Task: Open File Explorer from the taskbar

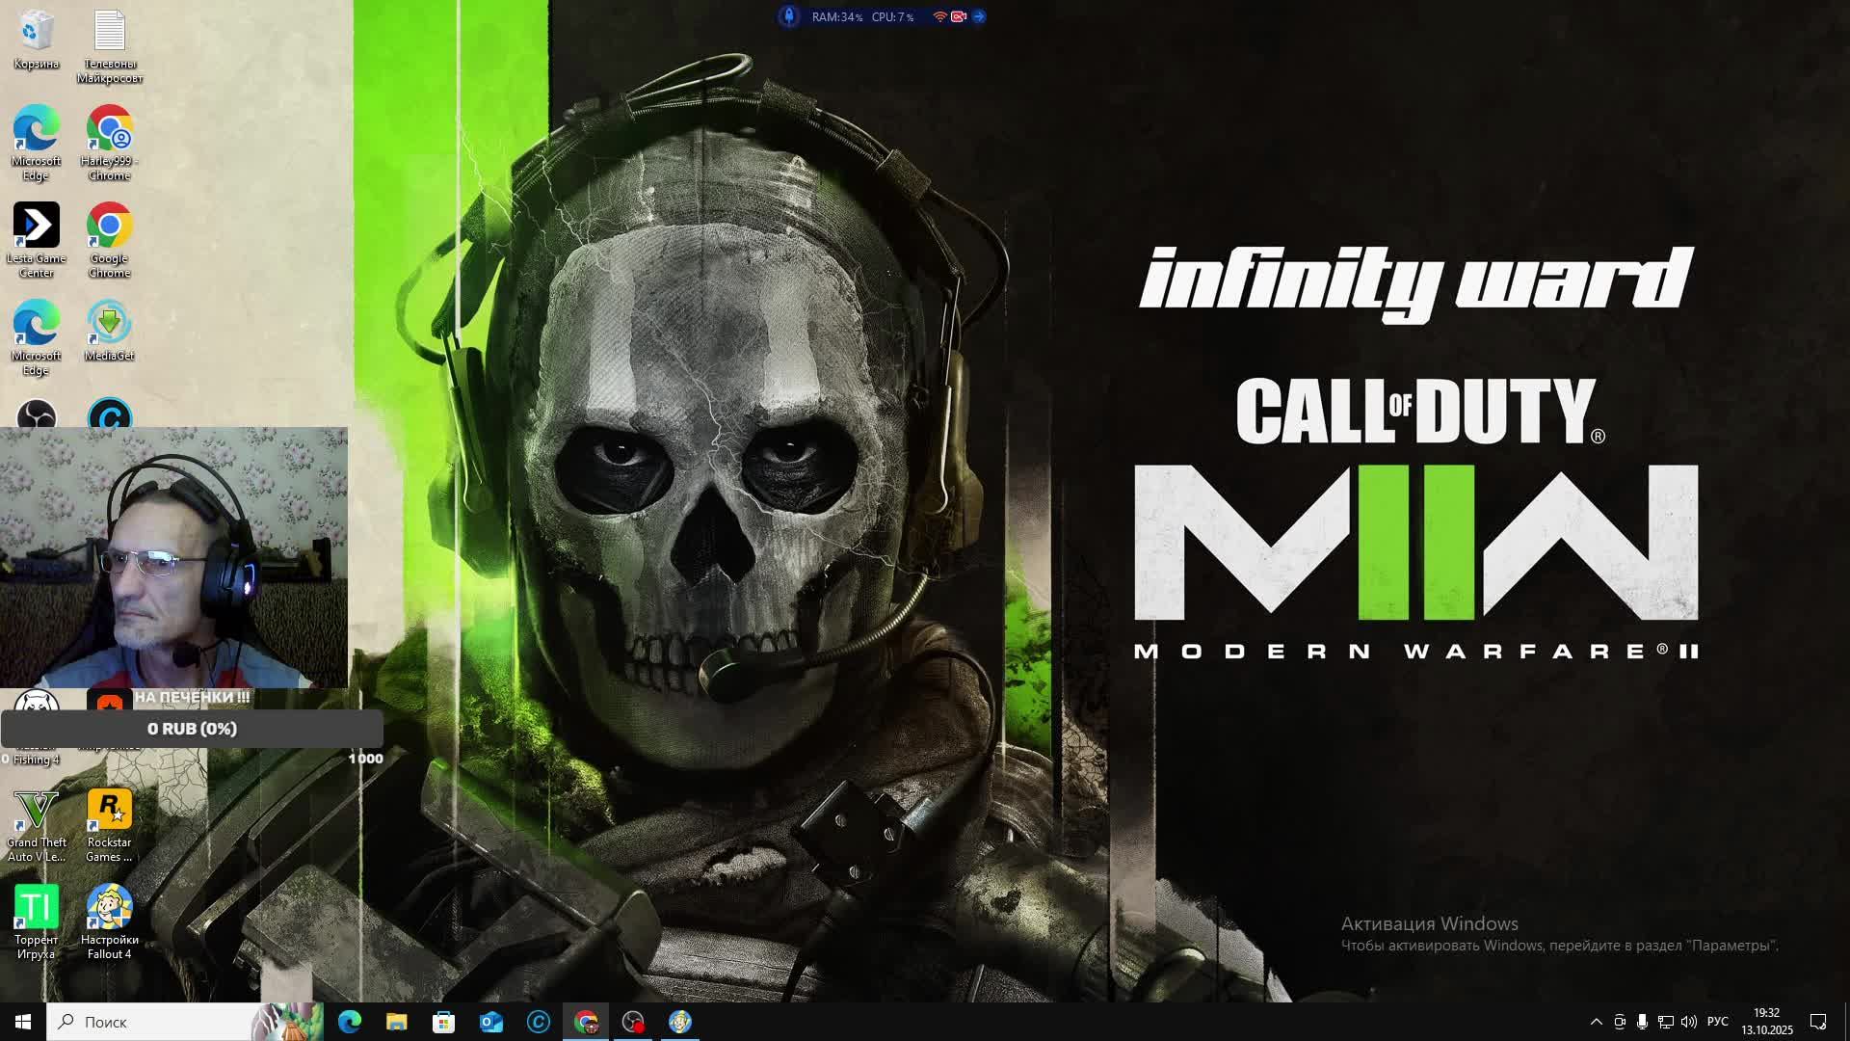Action: click(396, 1022)
